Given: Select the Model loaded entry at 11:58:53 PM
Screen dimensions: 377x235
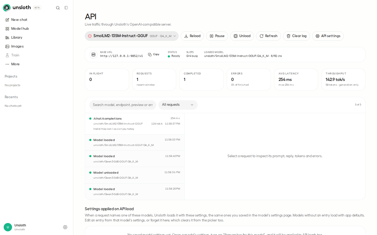Looking at the screenshot, I should 135,142.
